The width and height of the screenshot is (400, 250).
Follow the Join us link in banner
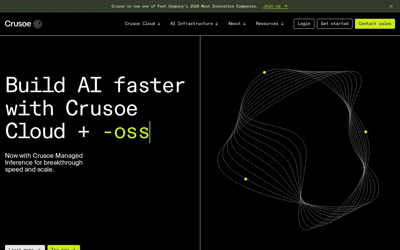276,6
